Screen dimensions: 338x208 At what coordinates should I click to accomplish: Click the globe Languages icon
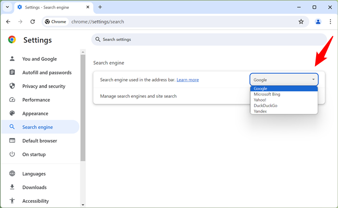pyautogui.click(x=12, y=173)
